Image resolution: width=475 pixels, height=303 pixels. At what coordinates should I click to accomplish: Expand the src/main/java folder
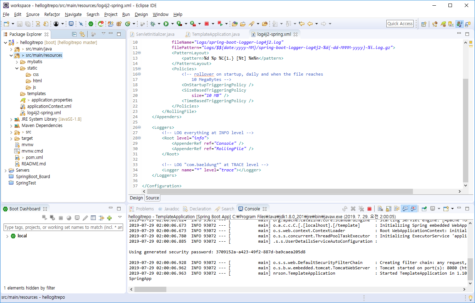pyautogui.click(x=11, y=49)
